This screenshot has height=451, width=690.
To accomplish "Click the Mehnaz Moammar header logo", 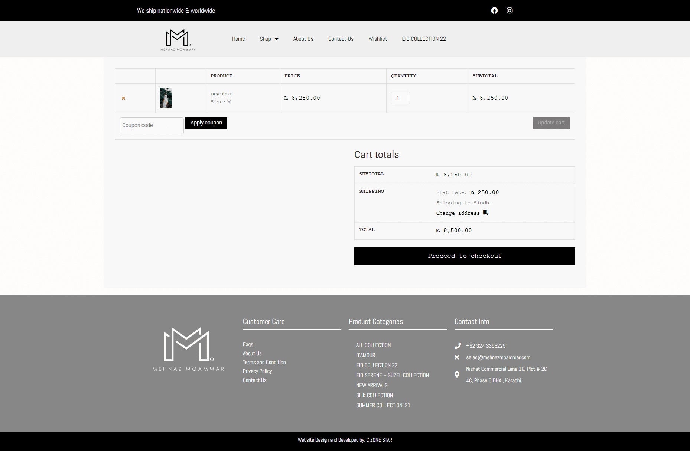I will click(178, 39).
